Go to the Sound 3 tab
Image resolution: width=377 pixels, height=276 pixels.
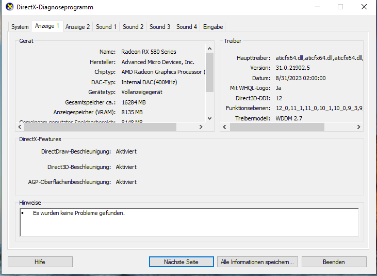(x=160, y=27)
